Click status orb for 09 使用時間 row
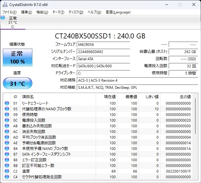Image resolution: width=201 pixels, height=183 pixels. point(7,114)
